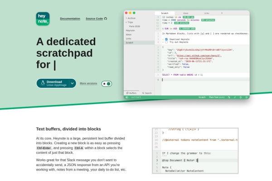The width and height of the screenshot is (272, 181).
Task: Click the new tab plus icon
Action: pyautogui.click(x=222, y=13)
